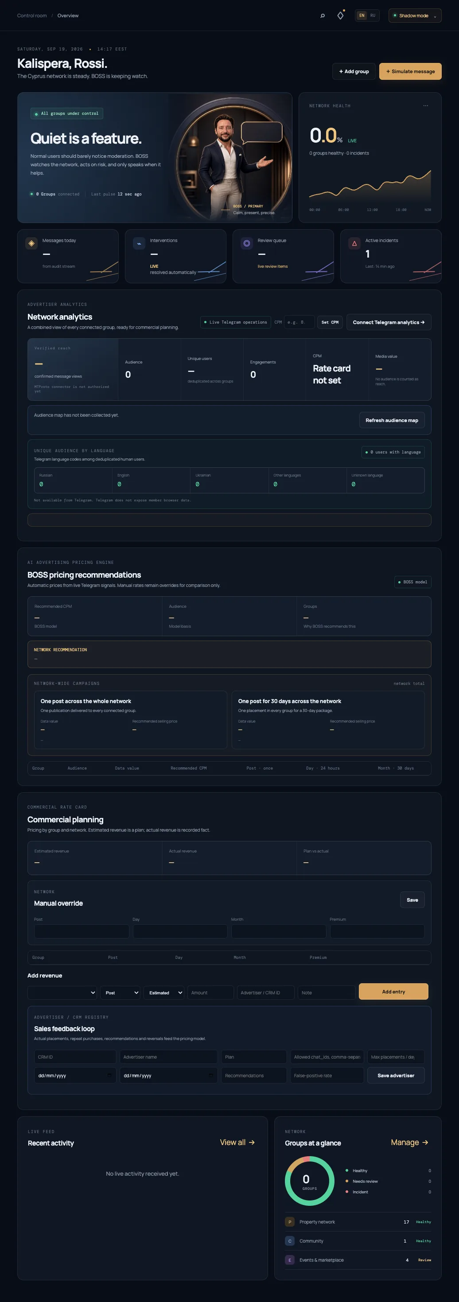The image size is (459, 1302).
Task: Select the 'Incident' legend entry
Action: [388, 1192]
